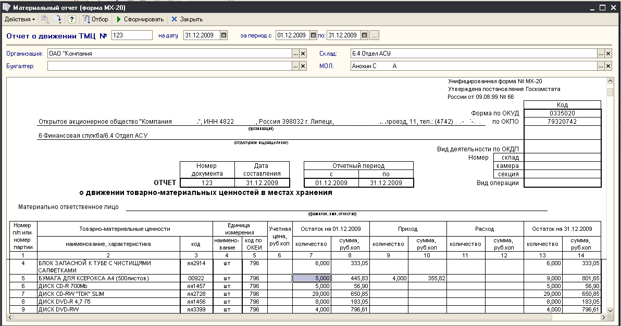621x326 pixels.
Task: Click Сформировать to generate the report
Action: 140,19
